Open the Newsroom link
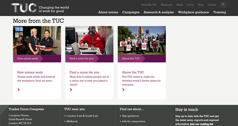This screenshot has height=126, width=238. click(167, 5)
